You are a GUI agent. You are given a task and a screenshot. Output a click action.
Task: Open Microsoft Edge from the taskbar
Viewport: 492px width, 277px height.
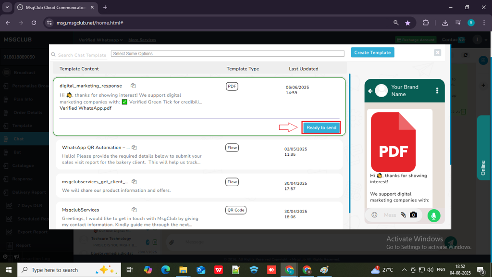(x=165, y=270)
